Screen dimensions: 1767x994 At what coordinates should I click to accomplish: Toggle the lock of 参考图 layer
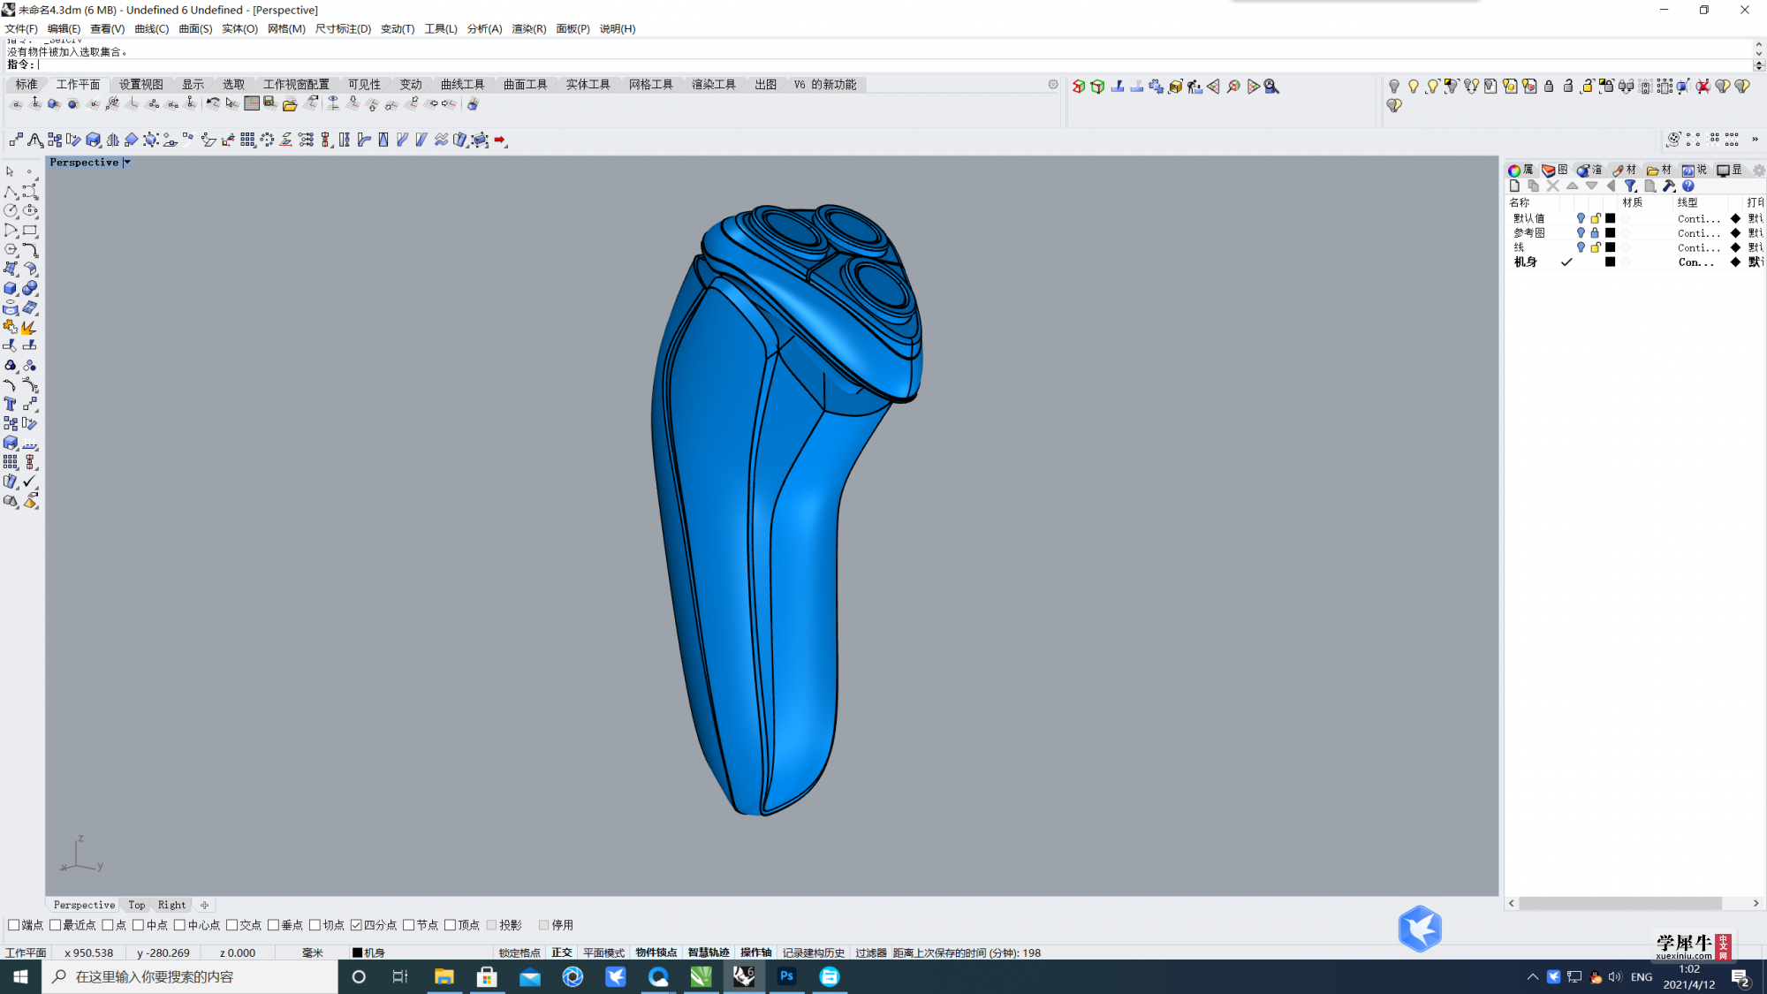[x=1595, y=233]
